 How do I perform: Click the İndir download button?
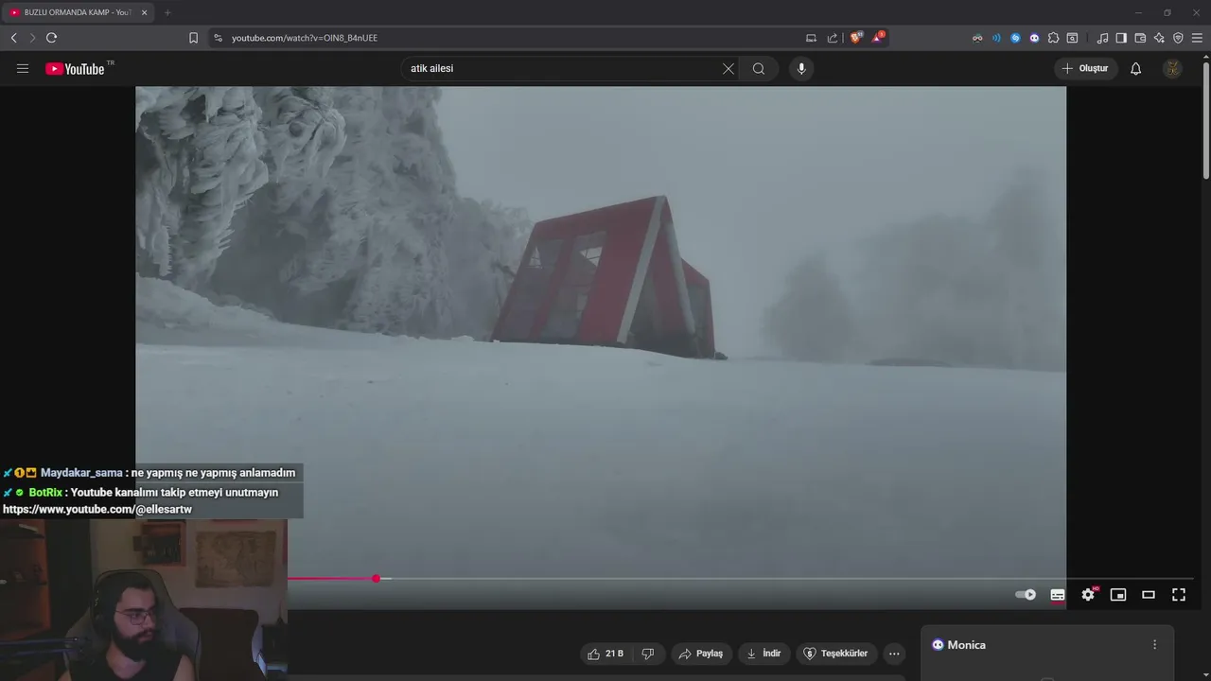click(763, 654)
